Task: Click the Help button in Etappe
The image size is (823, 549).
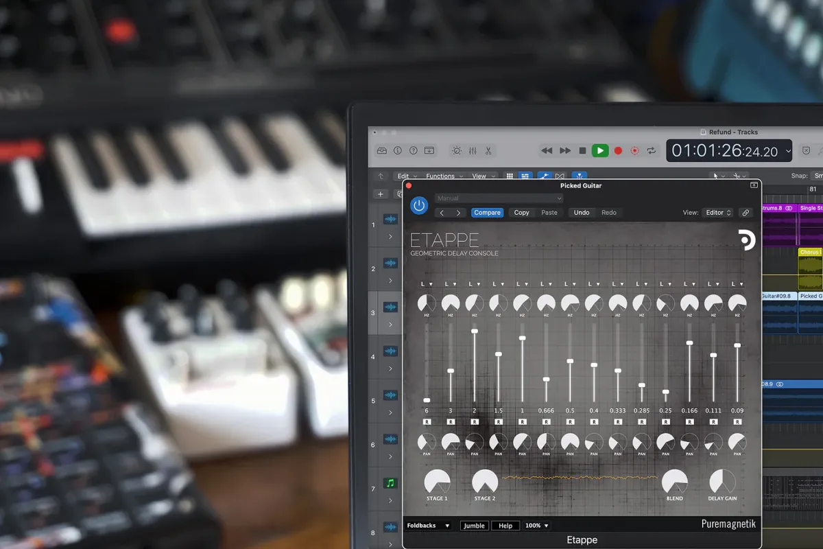Action: 505,526
